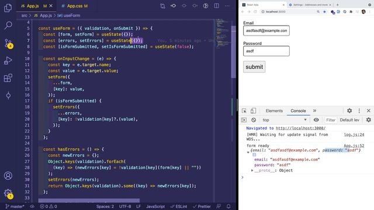Click the code minimap
The image size is (374, 210).
(223, 33)
